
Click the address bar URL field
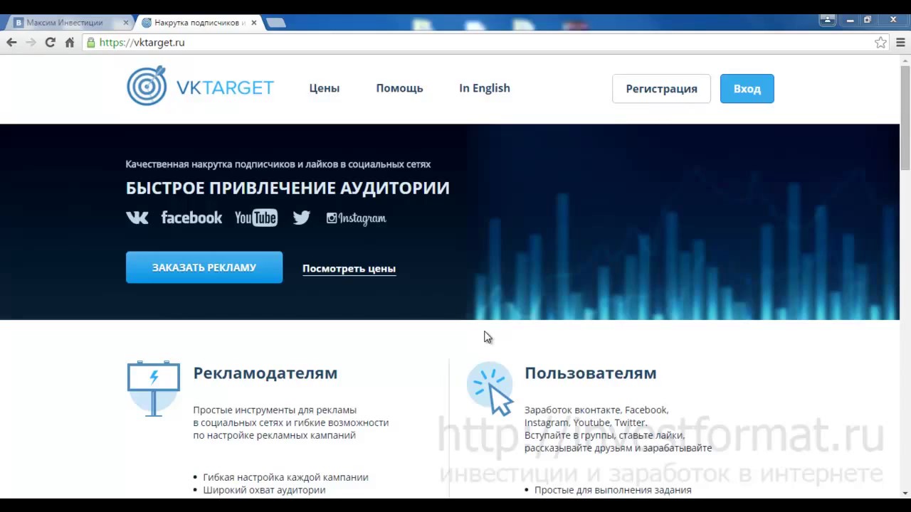click(x=484, y=43)
